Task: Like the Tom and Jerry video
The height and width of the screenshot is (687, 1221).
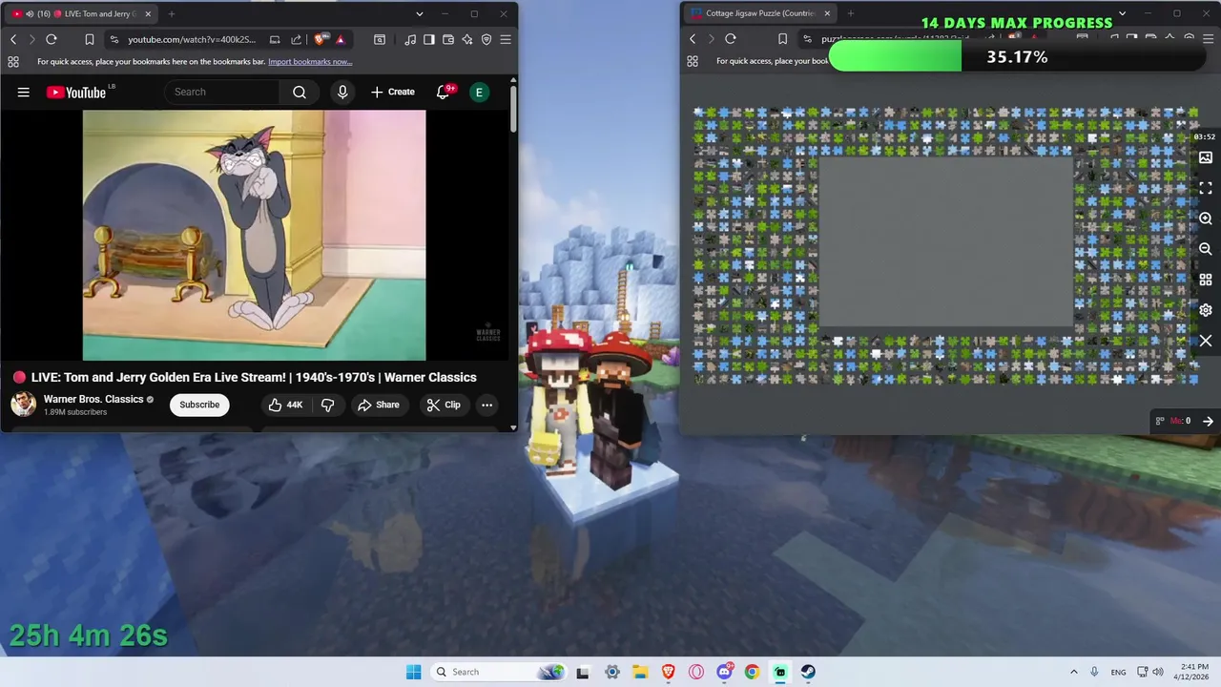Action: point(285,405)
